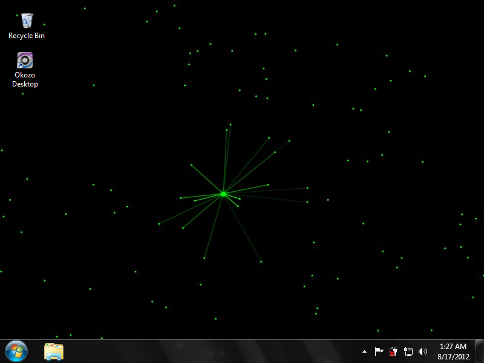This screenshot has width=484, height=363.
Task: Click the 1:27 AM clock
Action: [453, 346]
